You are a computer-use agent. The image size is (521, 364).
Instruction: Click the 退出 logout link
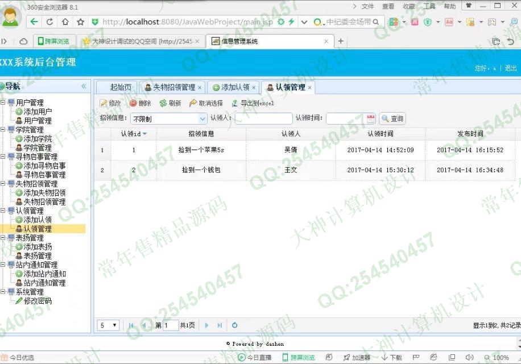pos(511,68)
